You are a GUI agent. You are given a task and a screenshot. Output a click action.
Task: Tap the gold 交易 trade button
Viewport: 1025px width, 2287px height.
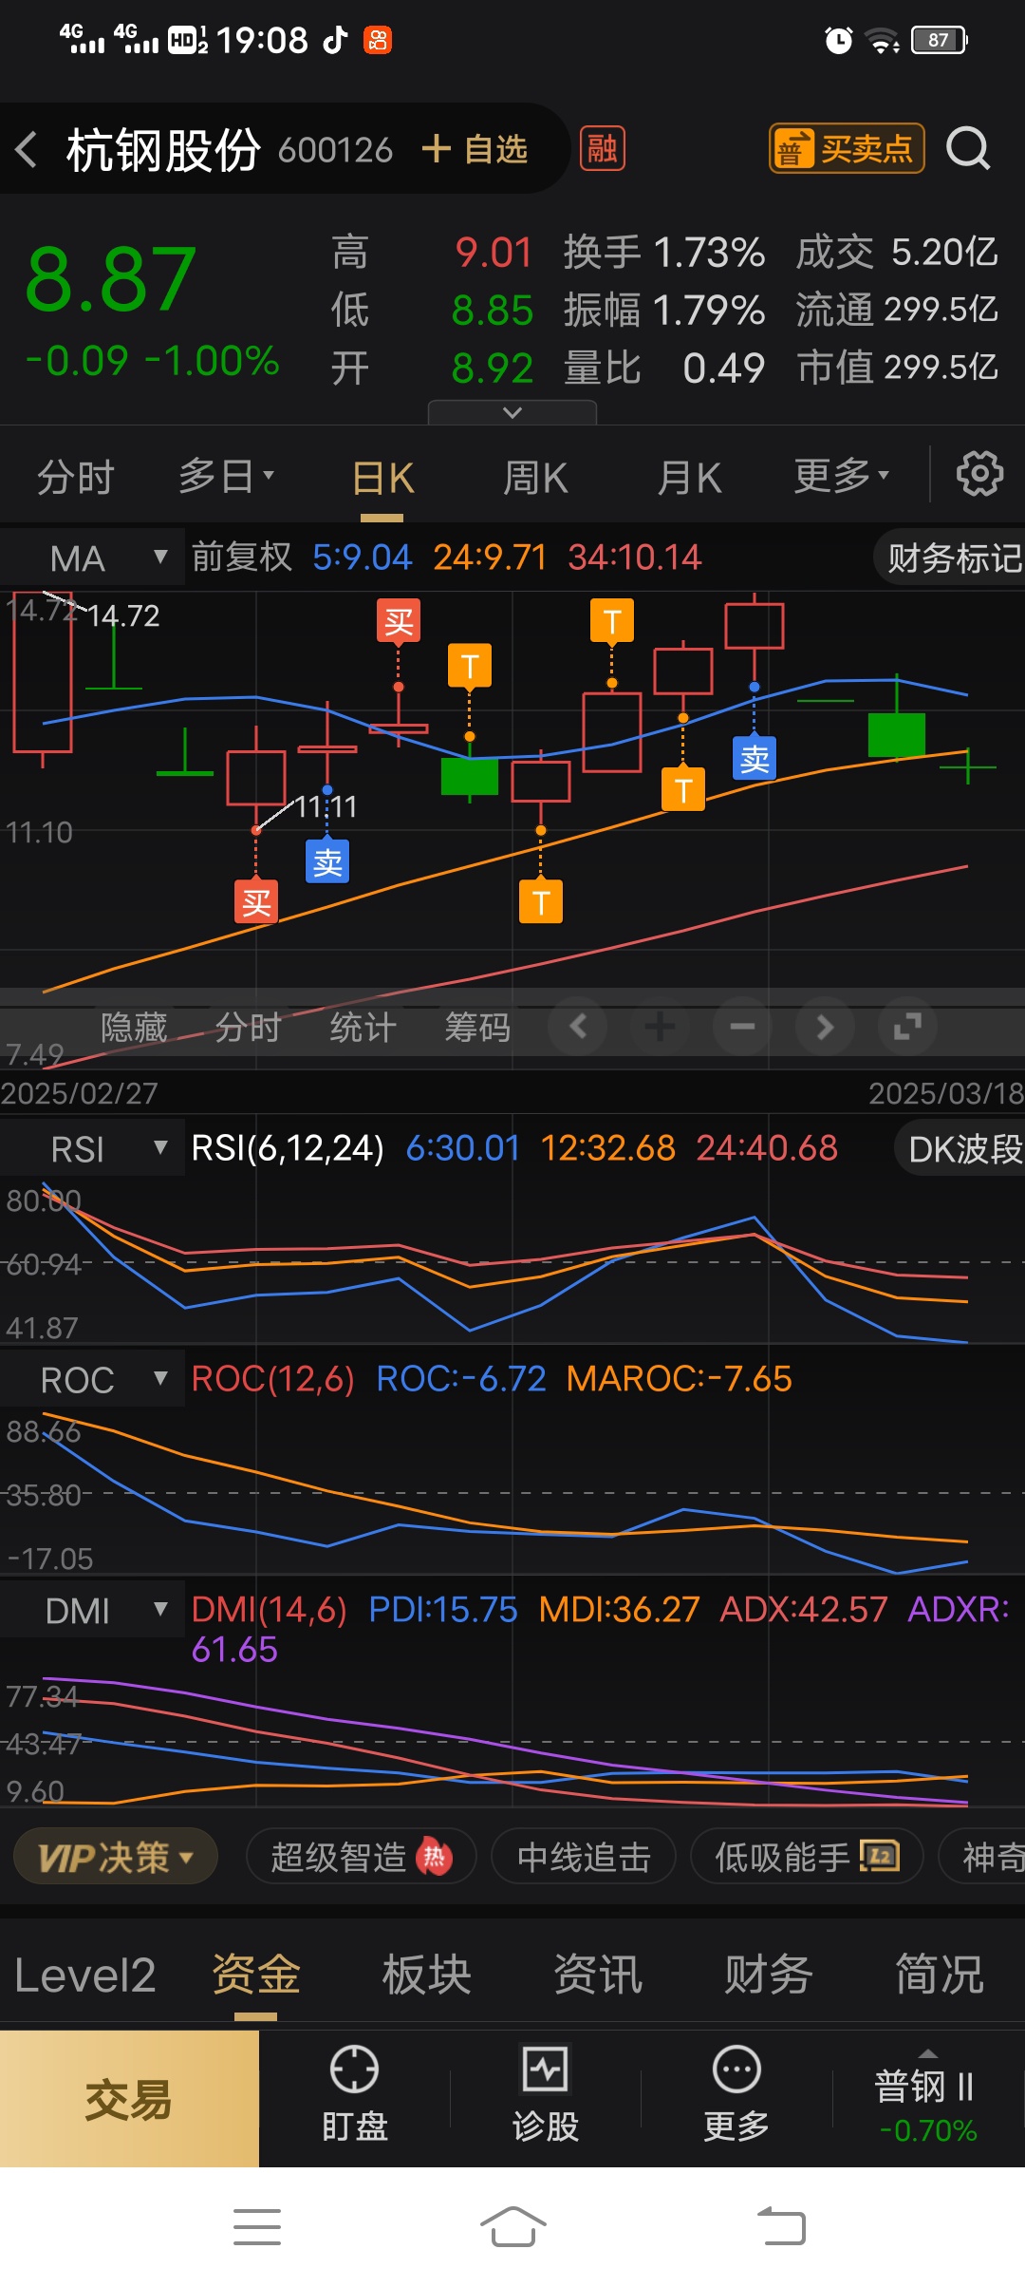[129, 2099]
